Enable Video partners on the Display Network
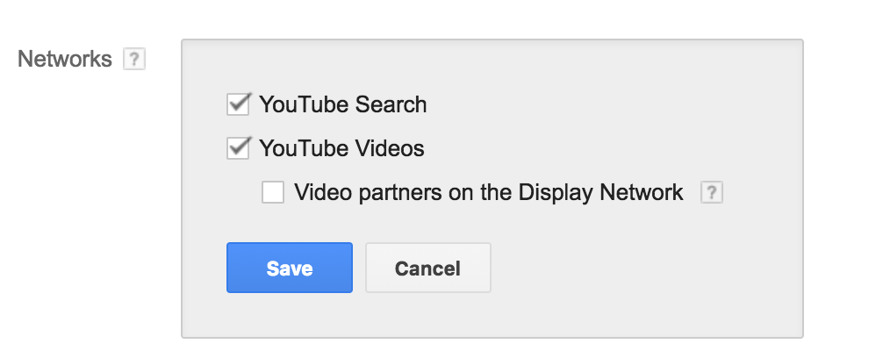This screenshot has width=883, height=358. (x=273, y=192)
